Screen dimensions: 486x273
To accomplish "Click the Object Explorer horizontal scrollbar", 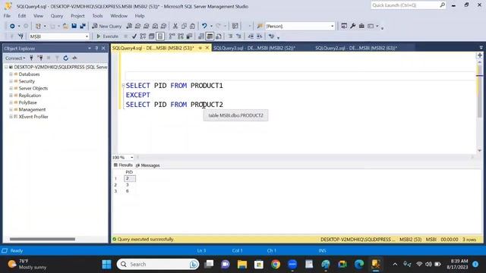I will point(43,239).
